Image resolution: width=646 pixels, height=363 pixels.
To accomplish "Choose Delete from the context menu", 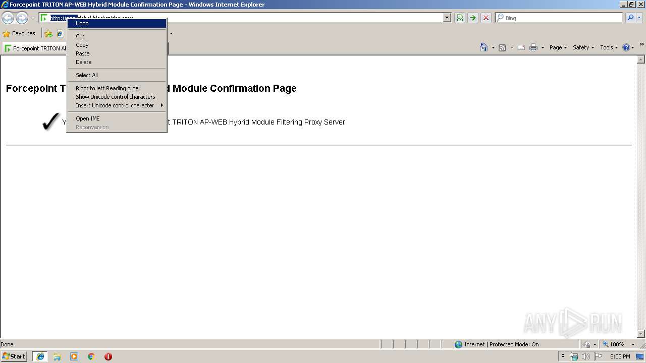I will pos(117,62).
